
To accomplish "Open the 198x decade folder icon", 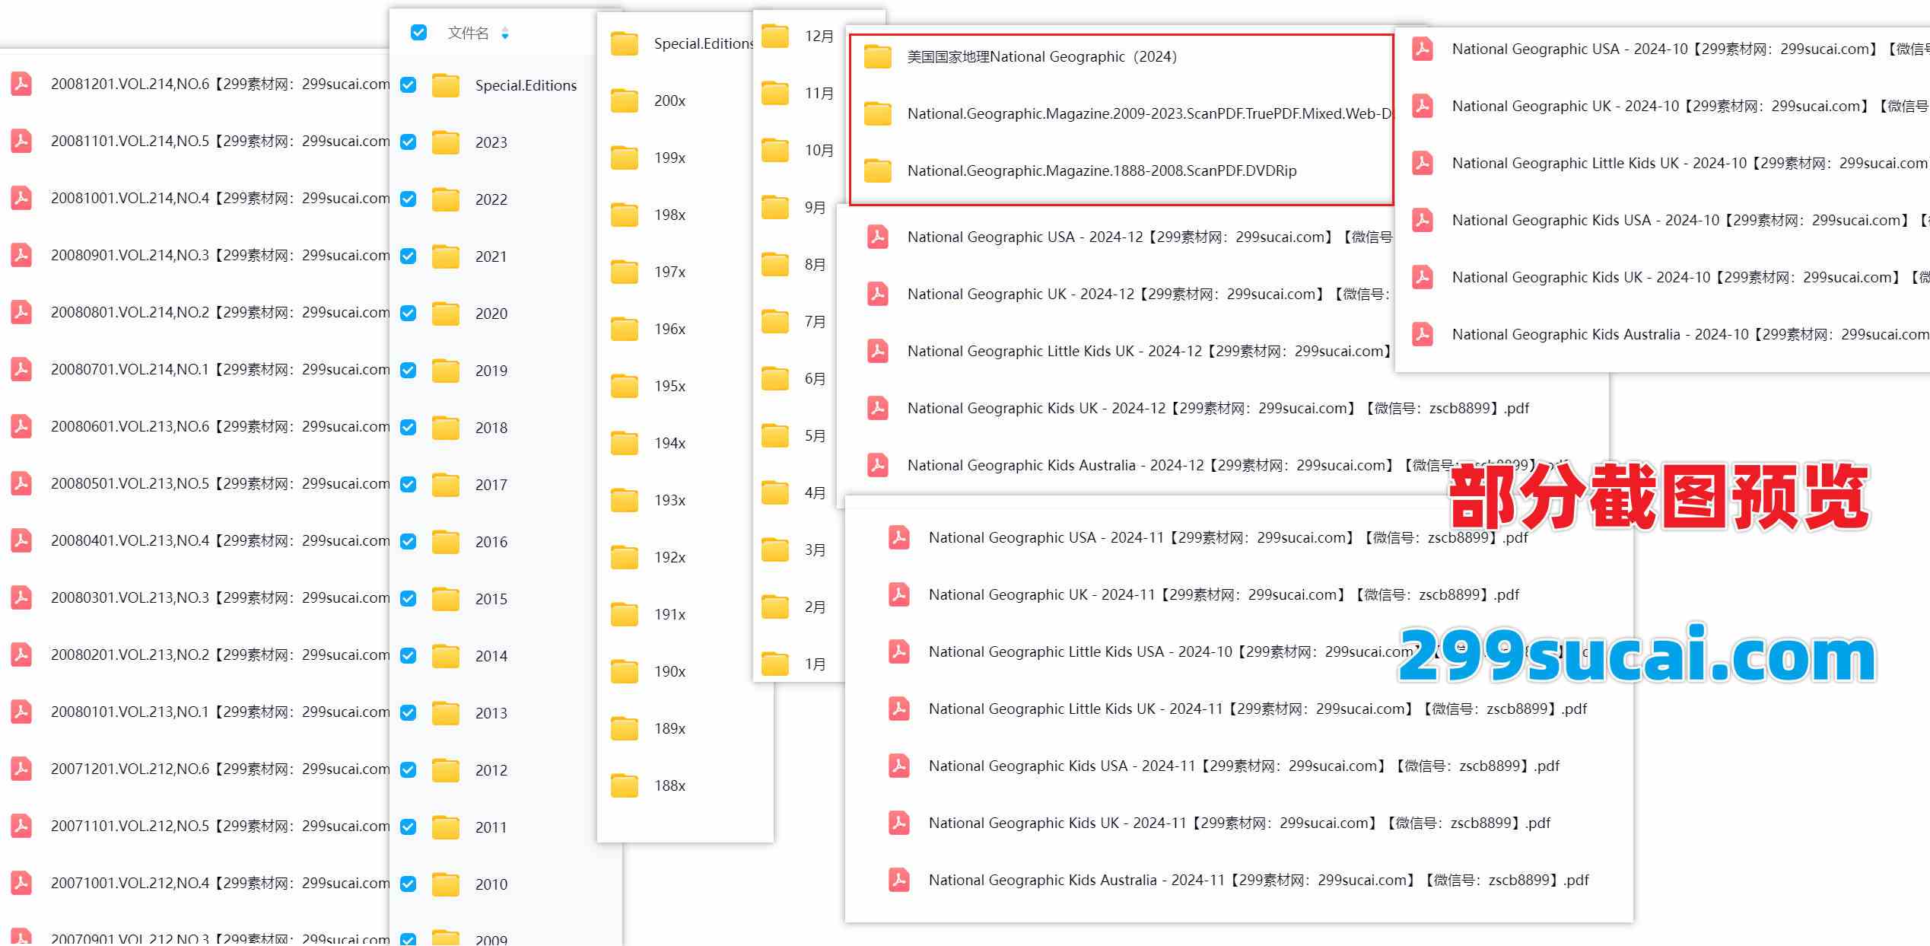I will (x=625, y=214).
